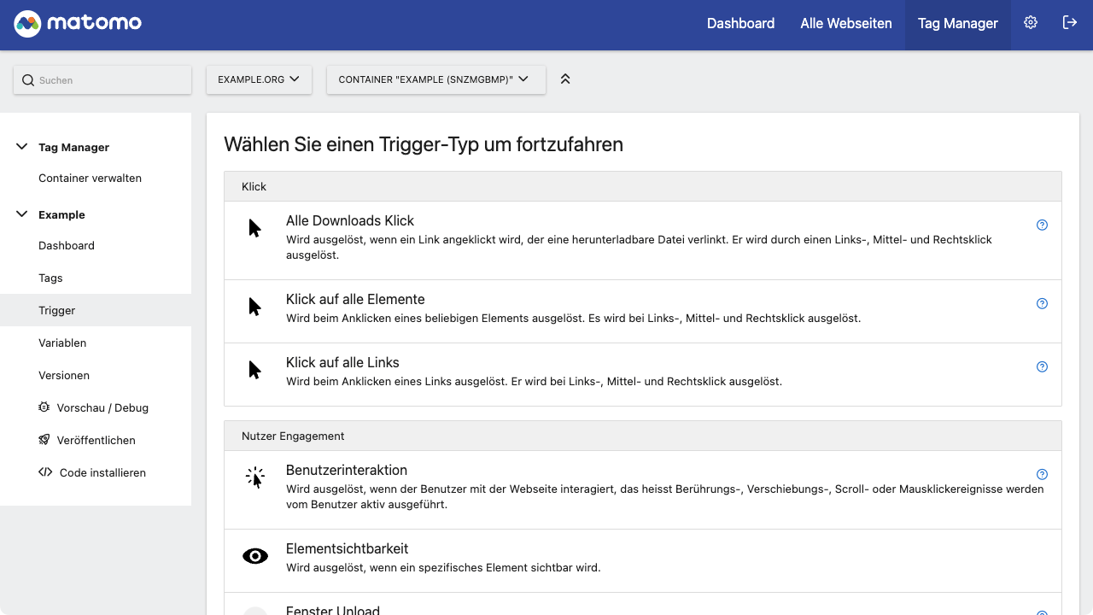
Task: Choose Elementsichtbarkeit trigger type
Action: 643,561
